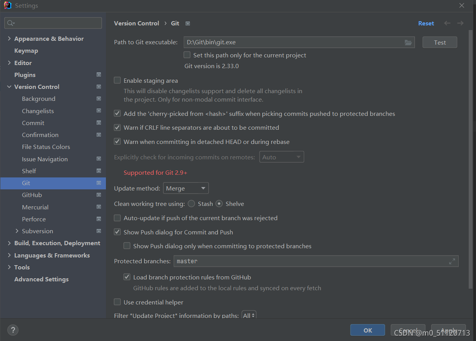
Task: Expand the Editor section
Action: click(9, 63)
